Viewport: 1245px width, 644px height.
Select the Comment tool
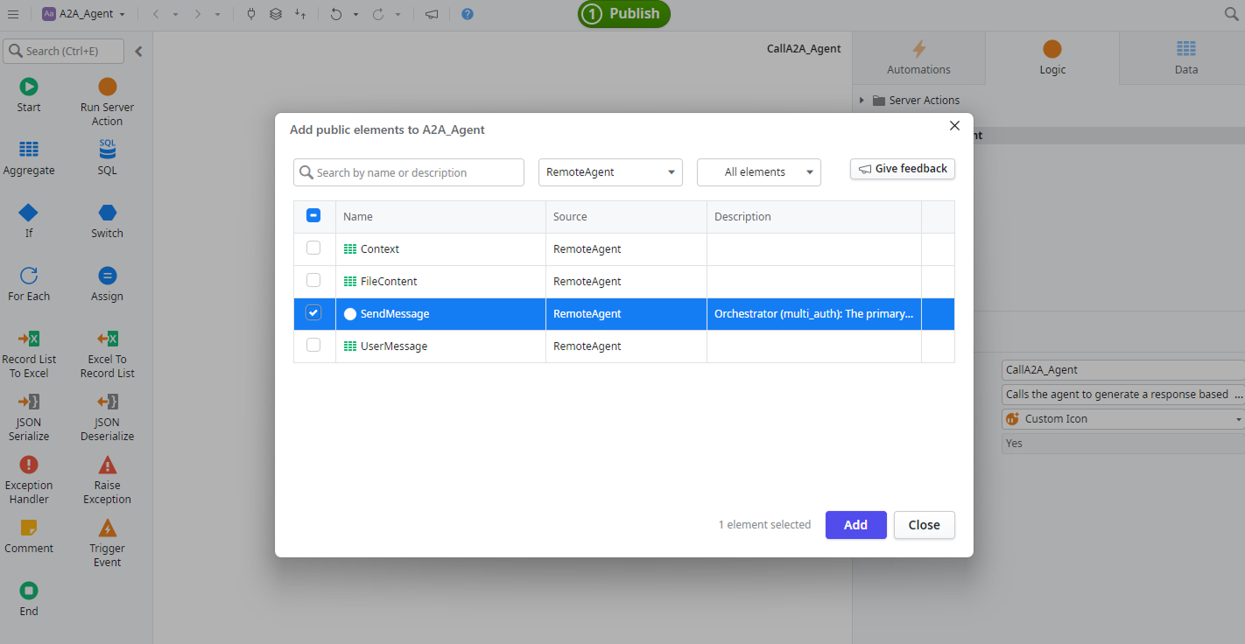[x=29, y=535]
